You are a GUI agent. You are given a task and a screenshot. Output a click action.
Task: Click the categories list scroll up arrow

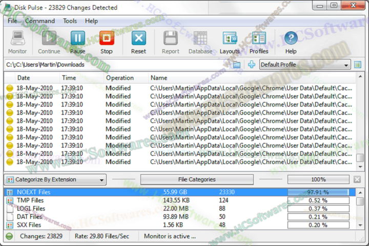pos(360,193)
